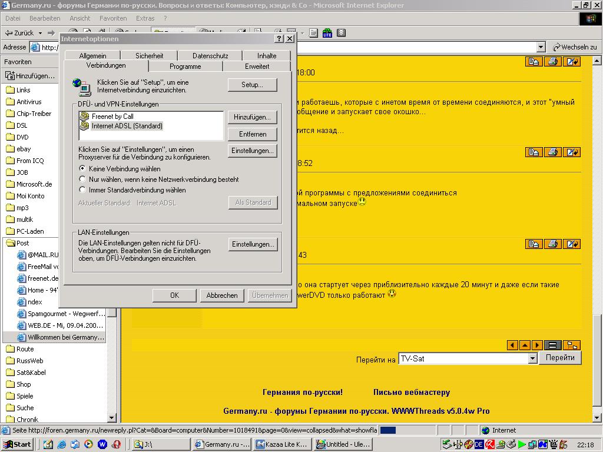Switch to the Sicherheit tab
The image size is (603, 452).
pos(149,56)
